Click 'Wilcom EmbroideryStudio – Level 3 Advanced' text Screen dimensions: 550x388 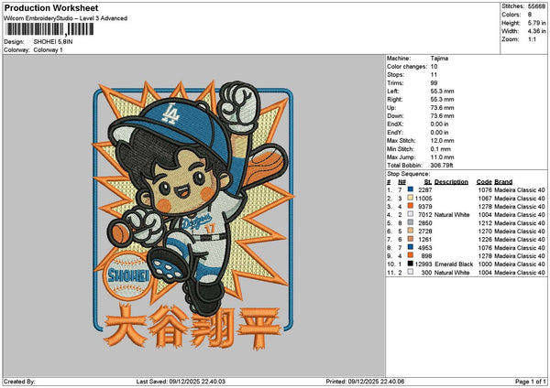(x=66, y=18)
